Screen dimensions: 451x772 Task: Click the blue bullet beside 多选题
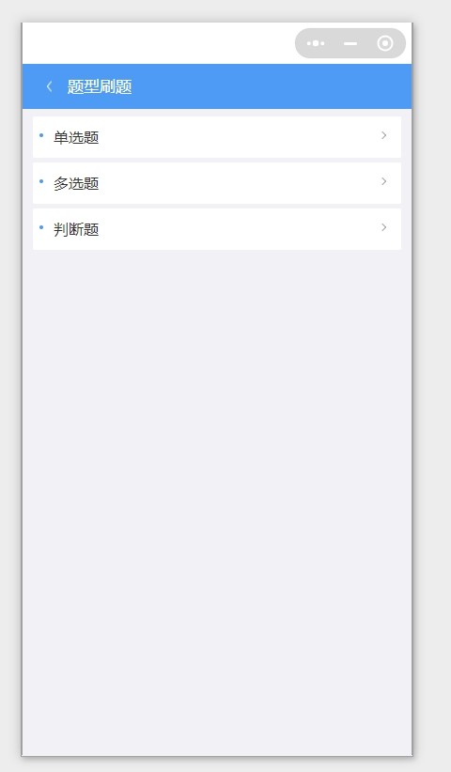pos(41,181)
